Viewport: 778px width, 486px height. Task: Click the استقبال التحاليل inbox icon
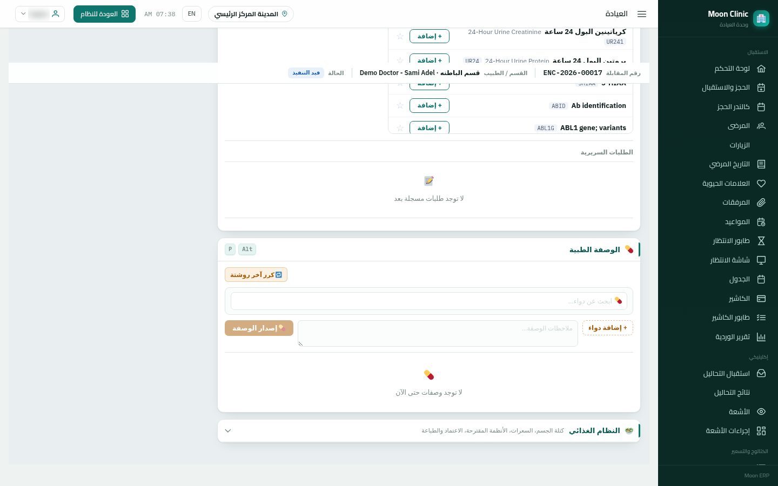[761, 373]
